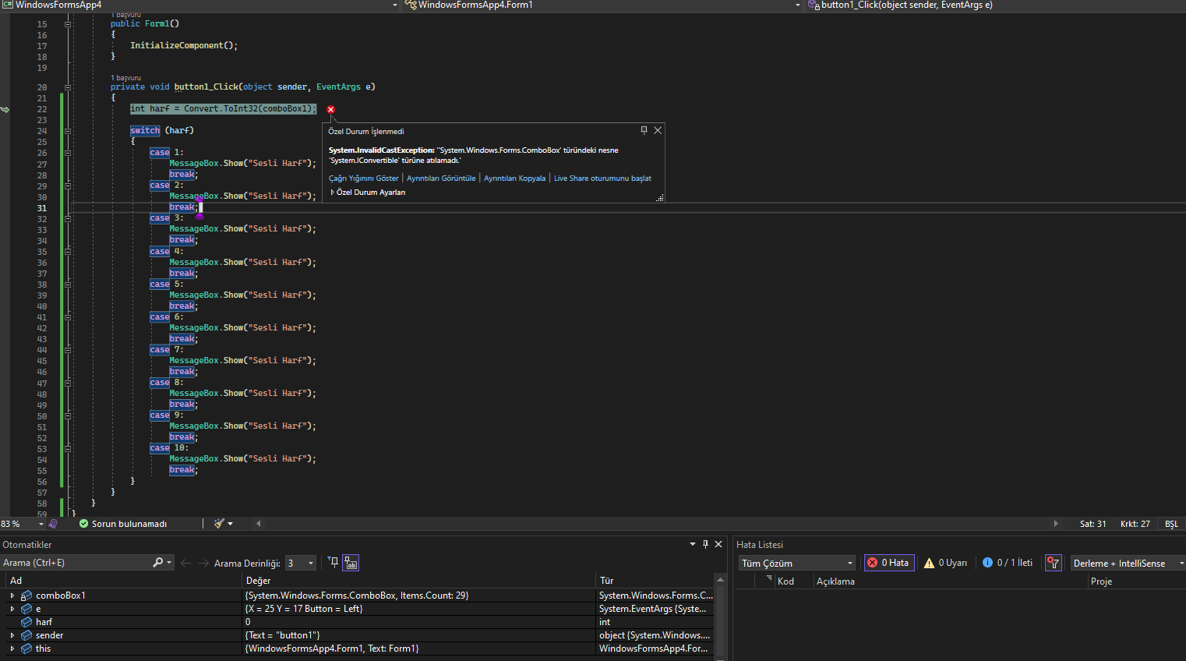Click the code cleanup broom icon

[220, 524]
